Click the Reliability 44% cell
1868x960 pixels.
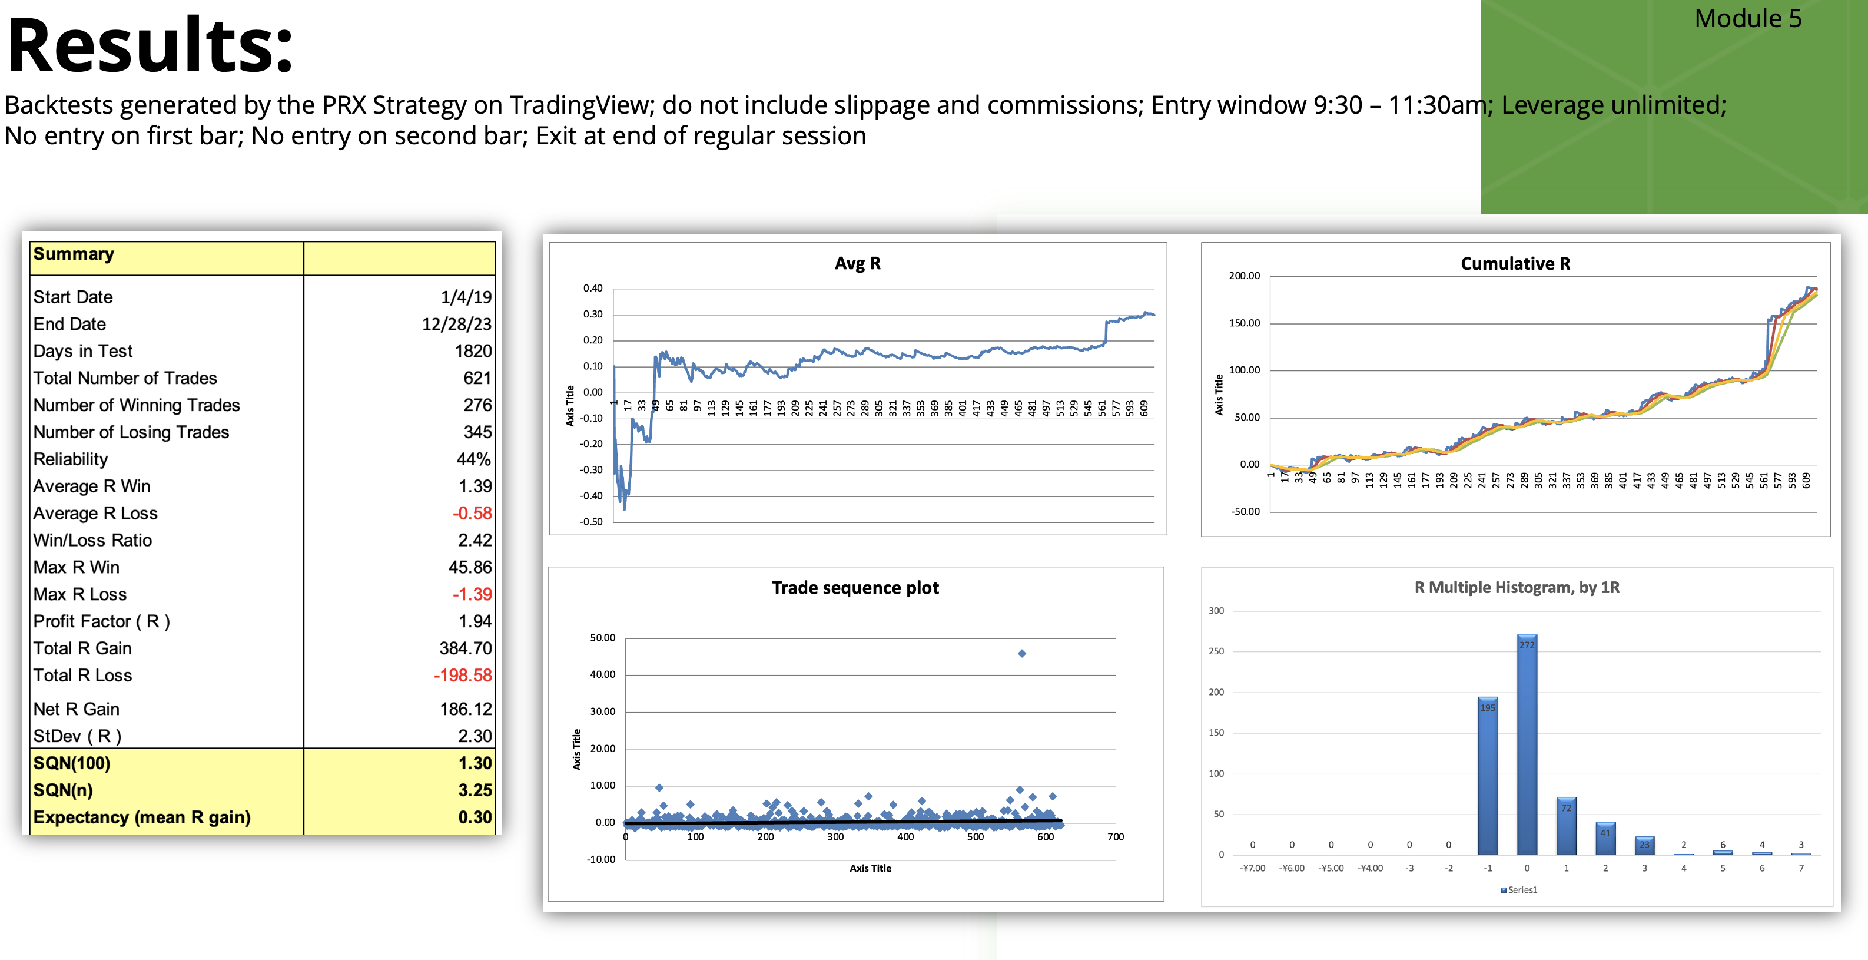[473, 459]
